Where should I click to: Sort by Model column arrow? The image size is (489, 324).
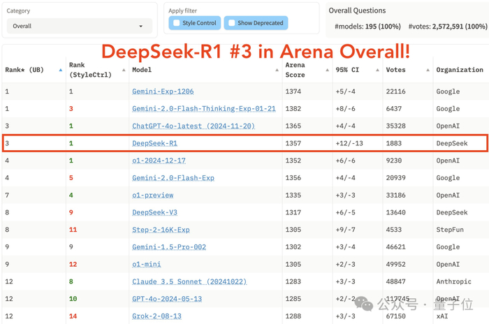click(x=277, y=70)
